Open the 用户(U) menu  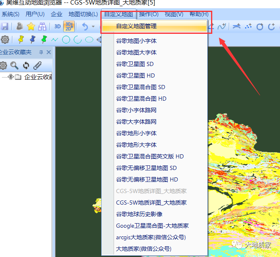(35, 14)
